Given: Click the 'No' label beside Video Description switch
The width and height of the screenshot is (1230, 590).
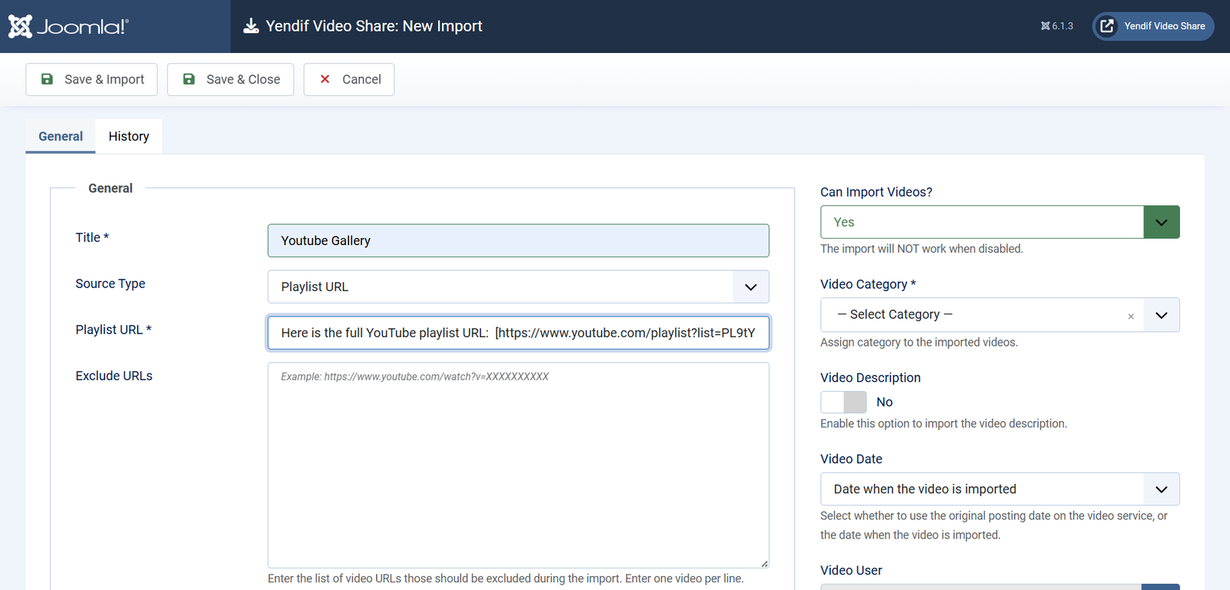Looking at the screenshot, I should click(884, 402).
